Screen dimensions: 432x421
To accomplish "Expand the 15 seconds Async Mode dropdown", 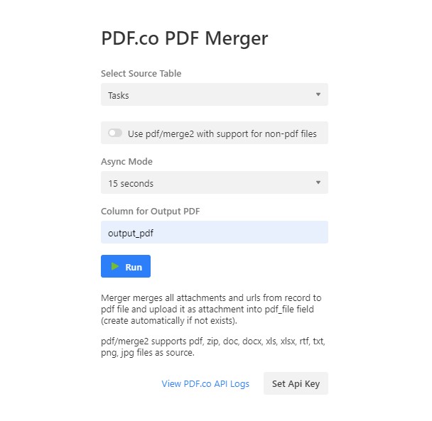I will (x=215, y=182).
